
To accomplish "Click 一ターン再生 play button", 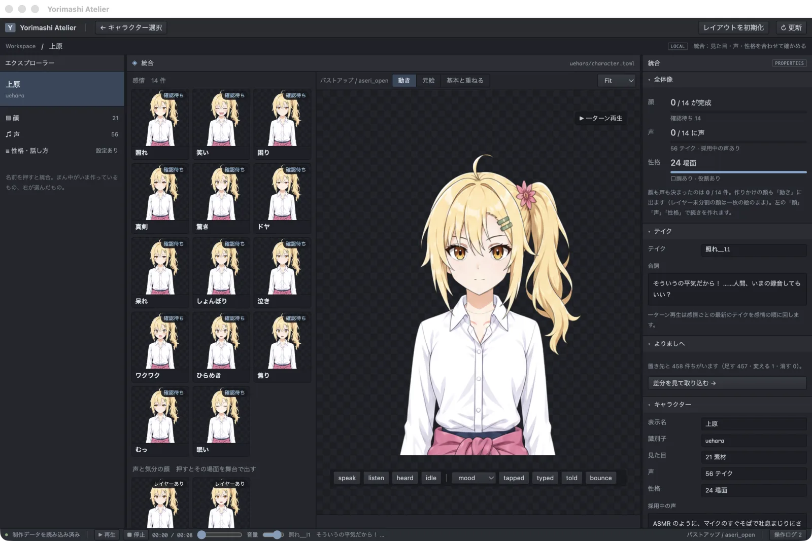I will pos(600,118).
